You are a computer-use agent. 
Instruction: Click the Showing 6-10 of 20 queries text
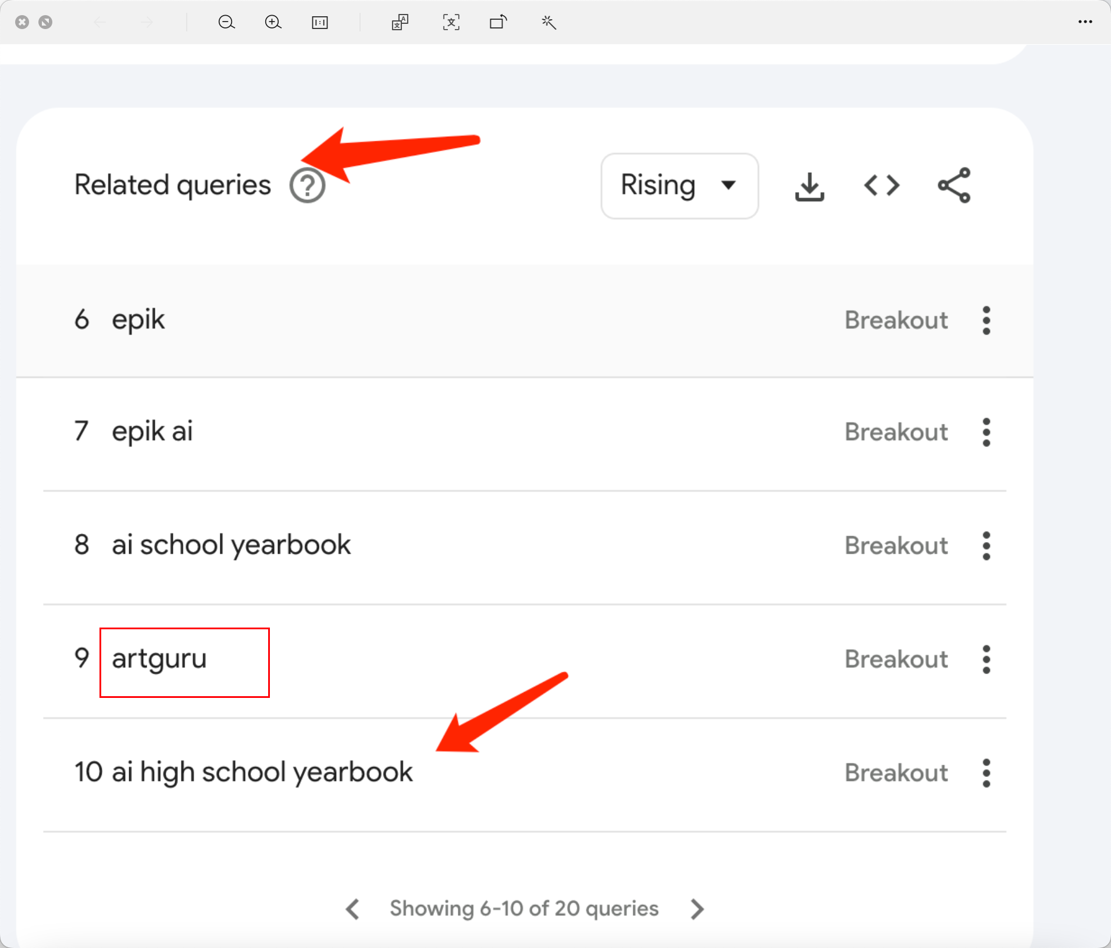tap(524, 908)
